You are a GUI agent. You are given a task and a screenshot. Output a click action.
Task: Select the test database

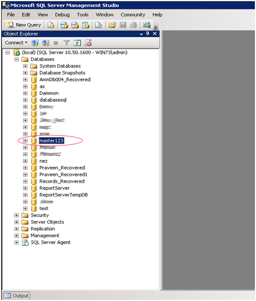[x=44, y=208]
